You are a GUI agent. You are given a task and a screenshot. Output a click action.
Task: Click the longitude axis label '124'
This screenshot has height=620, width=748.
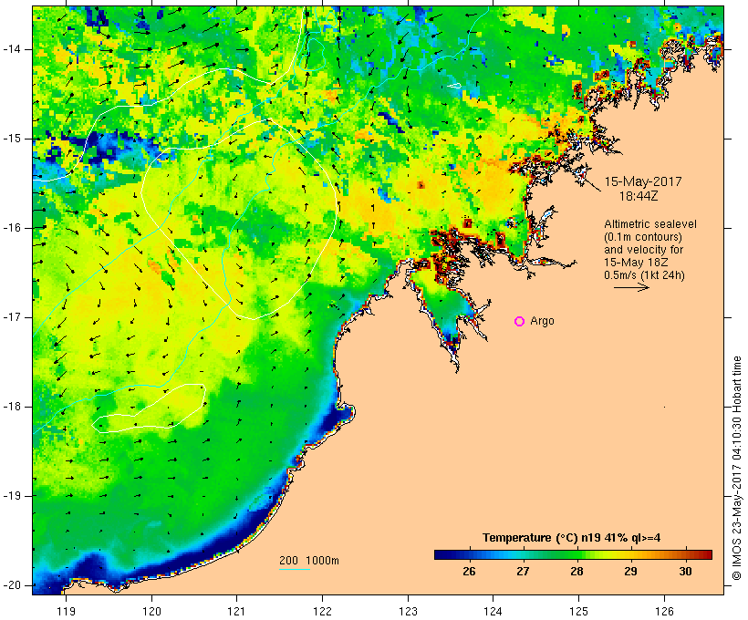pyautogui.click(x=493, y=611)
